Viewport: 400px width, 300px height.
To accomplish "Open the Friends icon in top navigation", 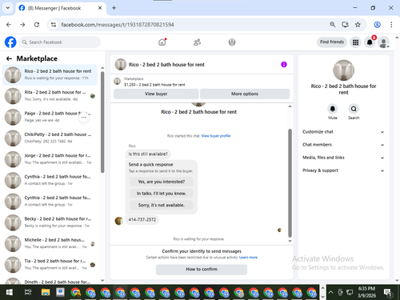I will tap(197, 42).
